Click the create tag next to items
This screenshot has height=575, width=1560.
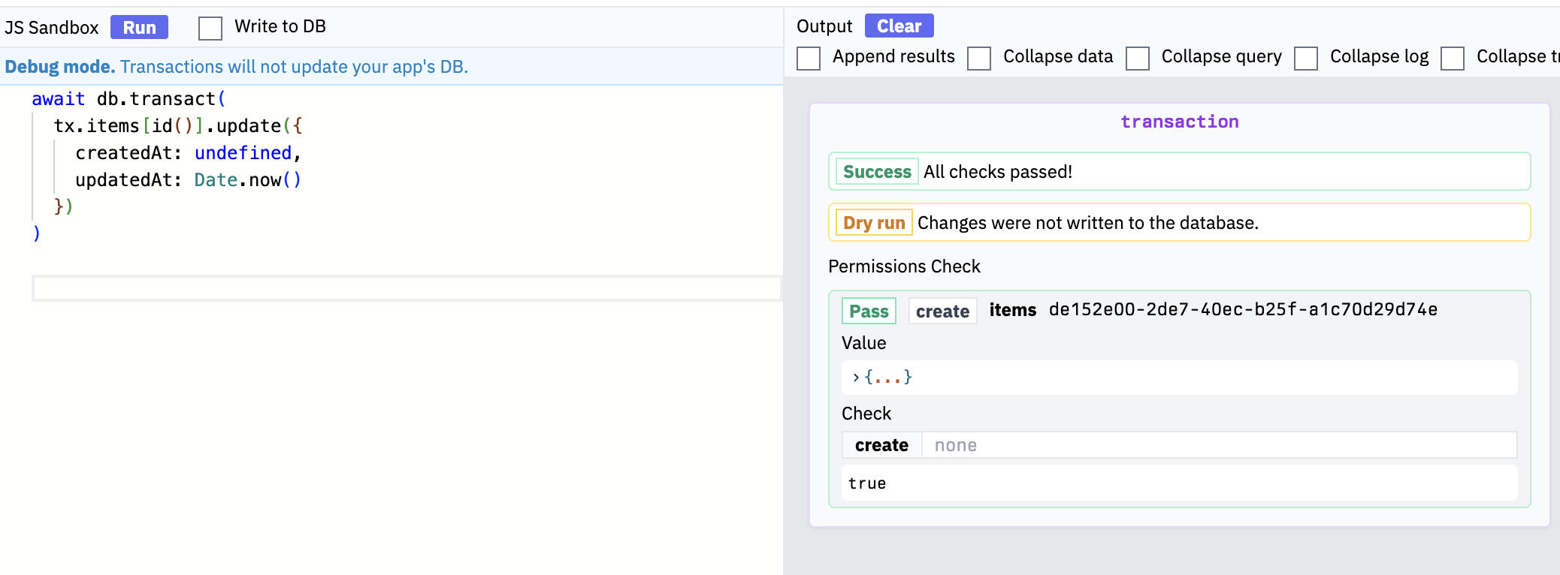pos(942,312)
